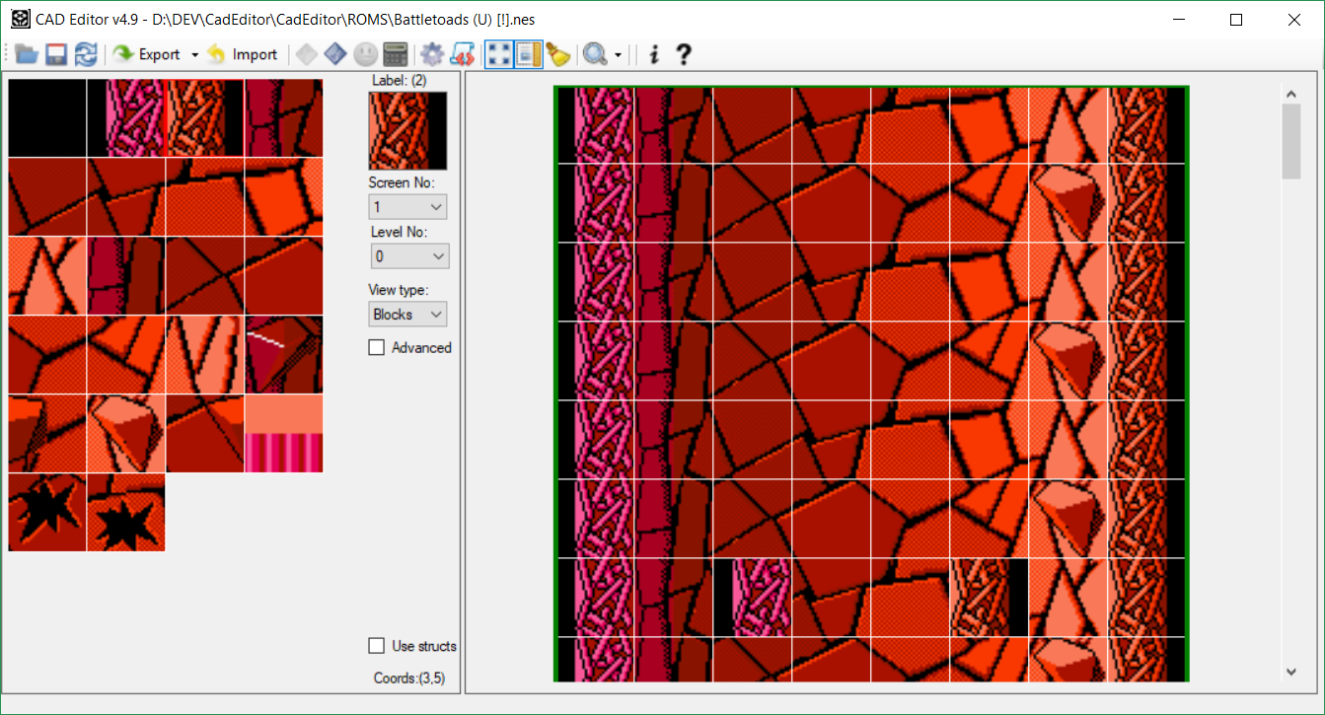1325x715 pixels.
Task: Toggle the grid axis display button
Action: coord(500,54)
